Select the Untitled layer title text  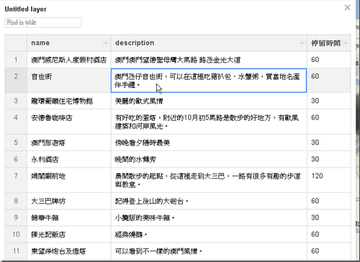(25, 9)
